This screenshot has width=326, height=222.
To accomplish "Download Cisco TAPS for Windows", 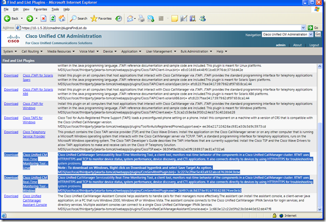I will click(11, 118).
